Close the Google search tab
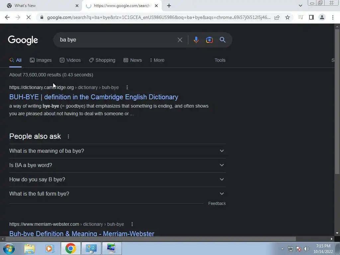 tap(156, 6)
